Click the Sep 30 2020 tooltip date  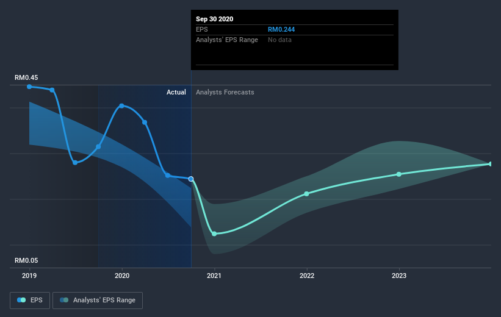coord(214,19)
